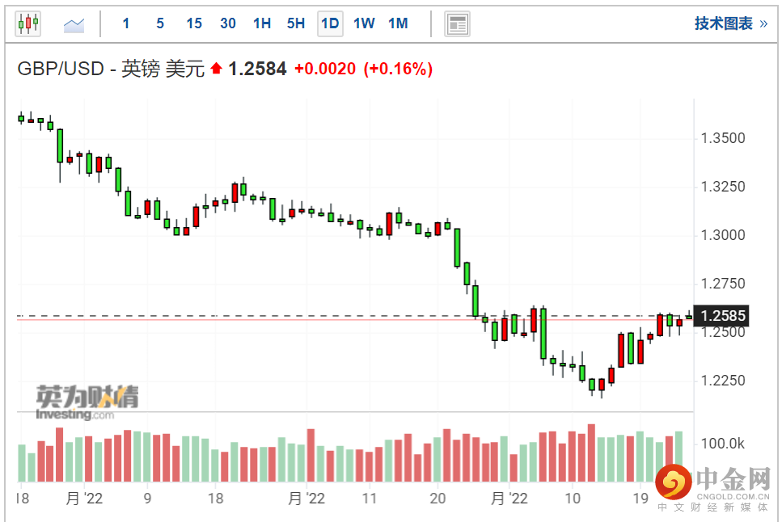Select the 5 minute timeframe
The height and width of the screenshot is (522, 782).
click(x=160, y=23)
